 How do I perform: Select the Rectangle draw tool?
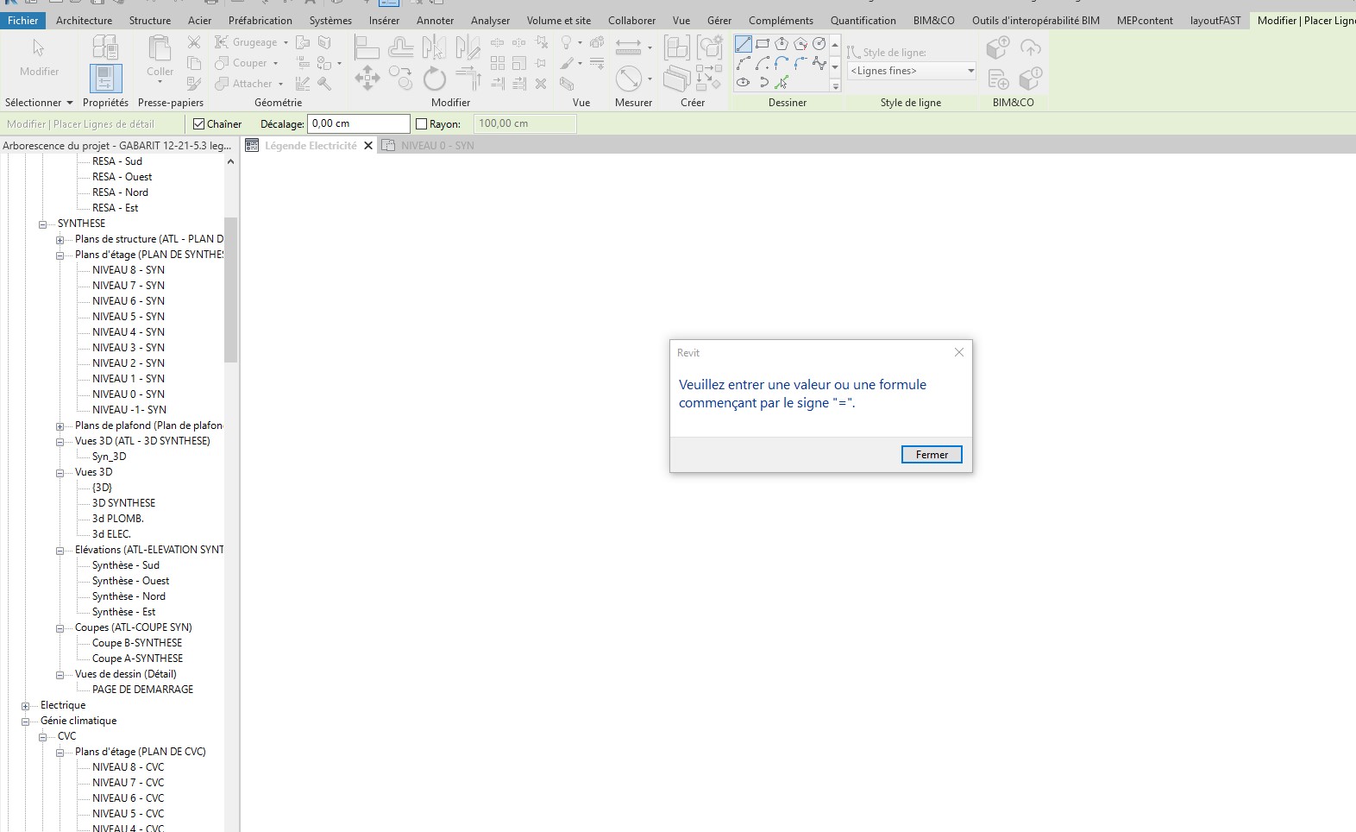pos(763,44)
